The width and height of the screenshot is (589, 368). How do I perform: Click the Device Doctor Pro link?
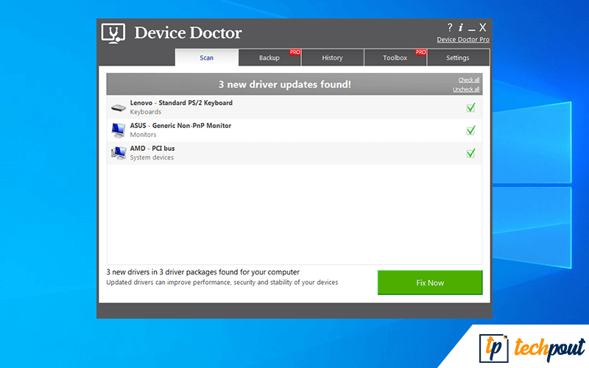462,40
